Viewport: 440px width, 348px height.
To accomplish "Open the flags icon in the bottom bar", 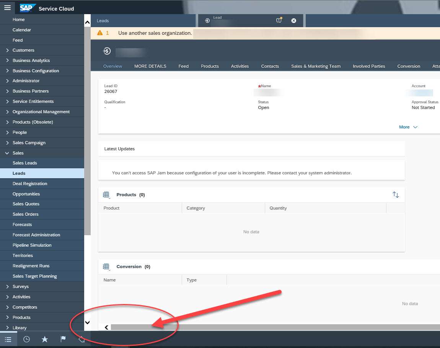I will [63, 339].
